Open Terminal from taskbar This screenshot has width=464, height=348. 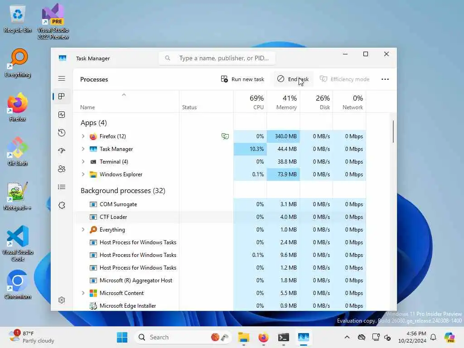tap(283, 337)
